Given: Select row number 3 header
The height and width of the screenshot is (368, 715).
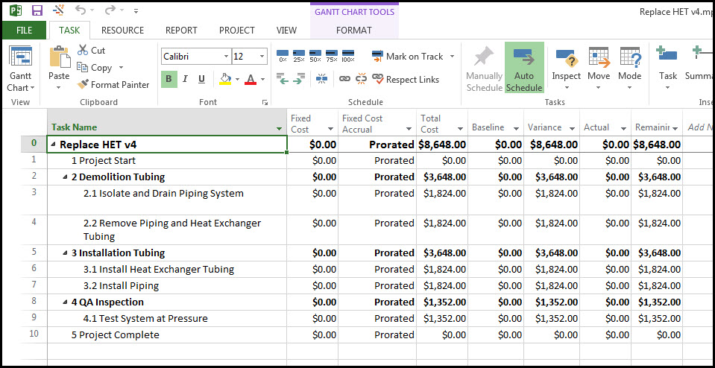Looking at the screenshot, I should [34, 200].
